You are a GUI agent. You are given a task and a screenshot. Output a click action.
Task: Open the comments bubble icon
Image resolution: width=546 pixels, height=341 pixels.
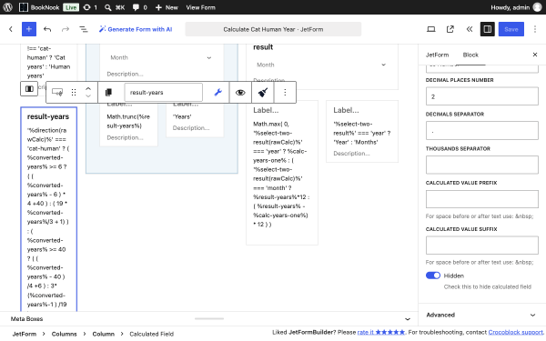[139, 7]
